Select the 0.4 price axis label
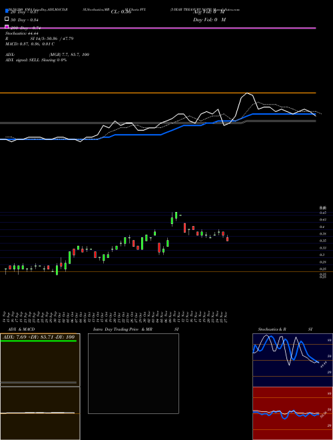Viewport: 333px width, 440px height. (322, 227)
